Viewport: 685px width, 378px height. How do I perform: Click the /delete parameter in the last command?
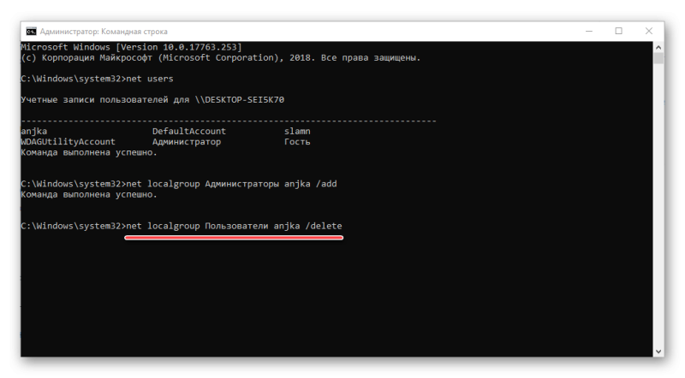[x=324, y=226]
